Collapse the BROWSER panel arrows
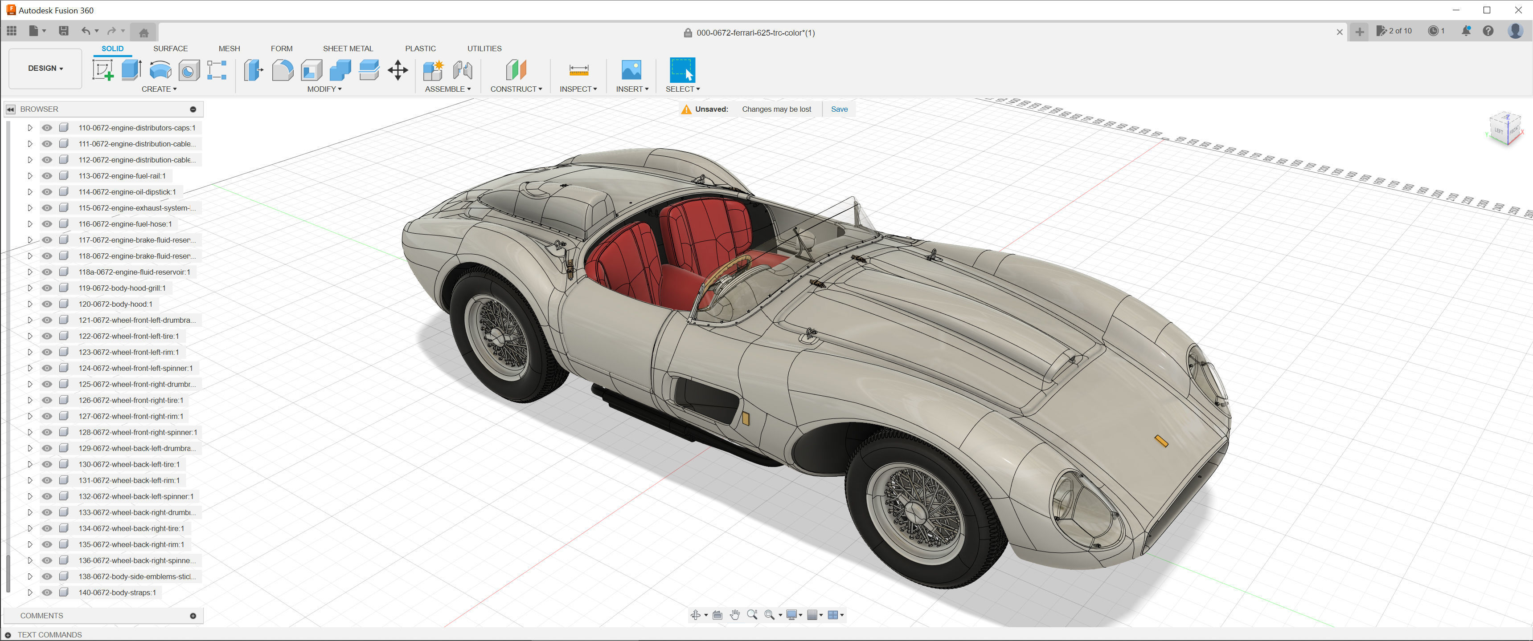The width and height of the screenshot is (1533, 641). [11, 110]
